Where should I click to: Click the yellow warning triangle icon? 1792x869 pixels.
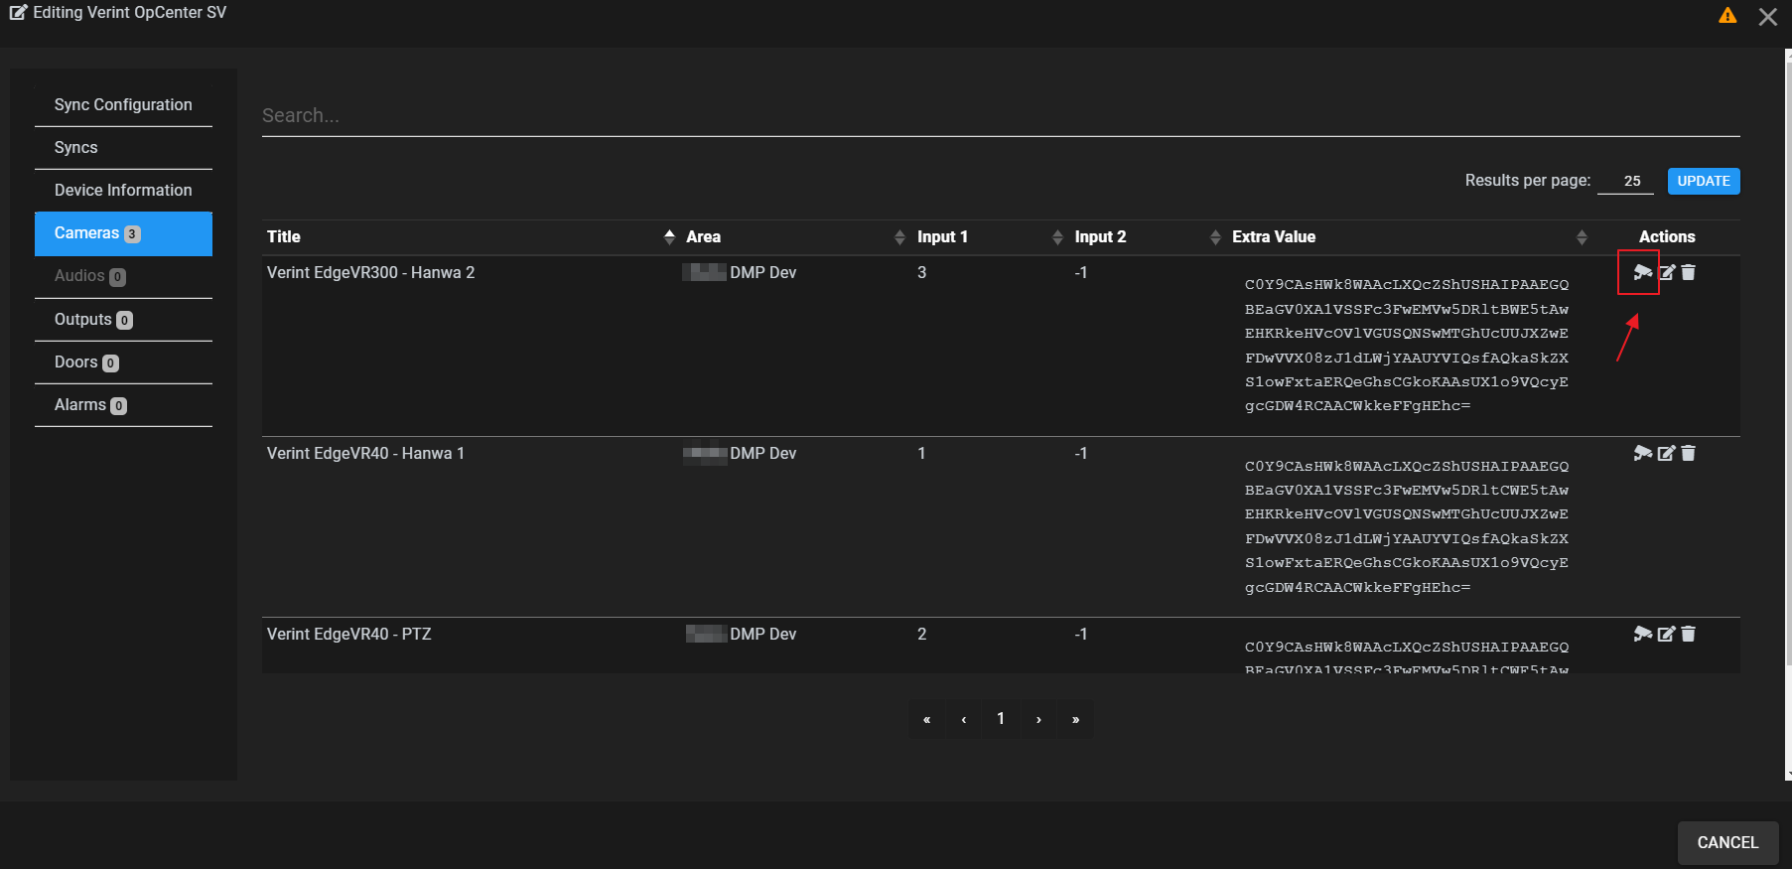[x=1727, y=15]
